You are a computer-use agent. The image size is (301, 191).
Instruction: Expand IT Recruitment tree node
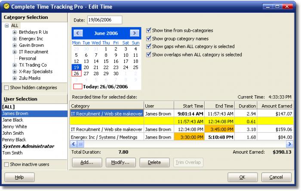(15, 52)
